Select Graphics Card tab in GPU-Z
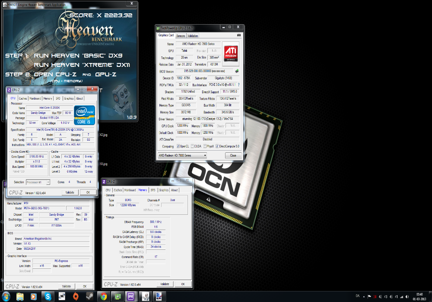432x302 pixels. click(166, 35)
